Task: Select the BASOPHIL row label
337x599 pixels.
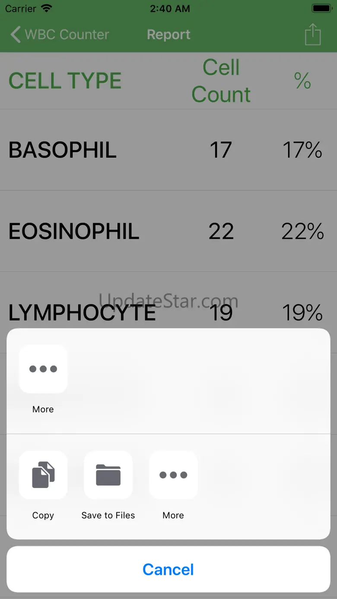Action: [63, 150]
